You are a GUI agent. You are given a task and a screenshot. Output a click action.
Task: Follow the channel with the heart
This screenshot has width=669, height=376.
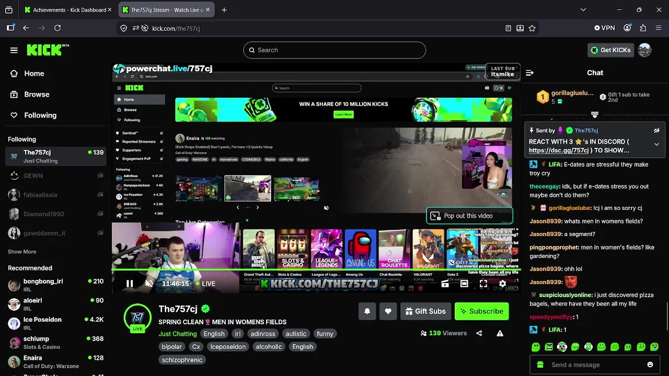click(x=388, y=311)
